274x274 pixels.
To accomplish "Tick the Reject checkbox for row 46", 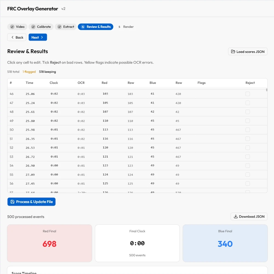I will pos(248,94).
